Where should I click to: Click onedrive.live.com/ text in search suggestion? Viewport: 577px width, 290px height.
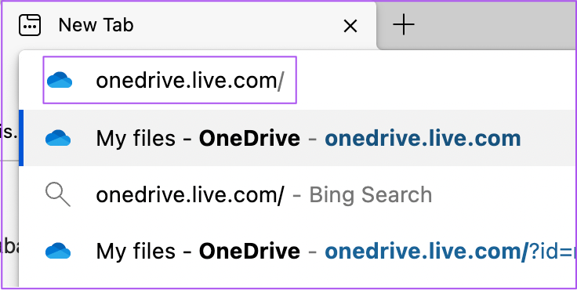coord(191,195)
